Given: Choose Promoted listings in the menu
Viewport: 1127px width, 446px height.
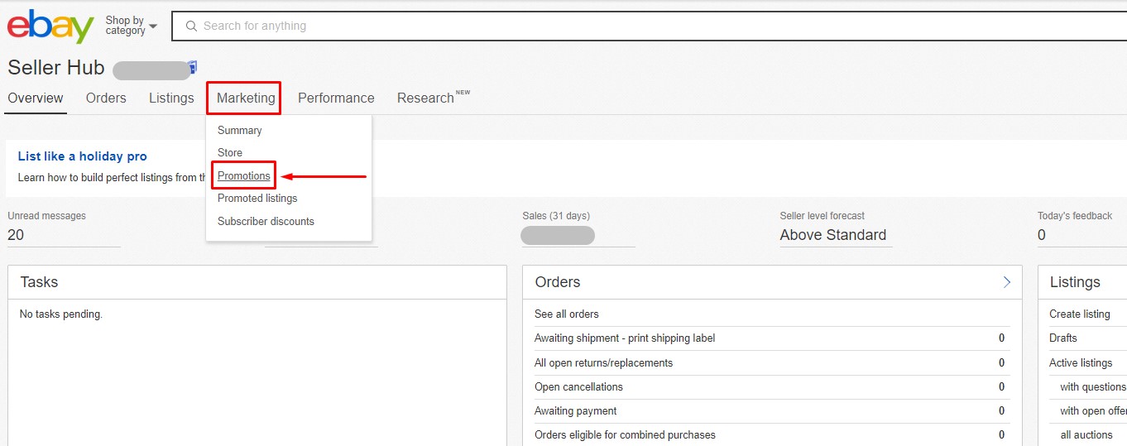Looking at the screenshot, I should pyautogui.click(x=257, y=198).
